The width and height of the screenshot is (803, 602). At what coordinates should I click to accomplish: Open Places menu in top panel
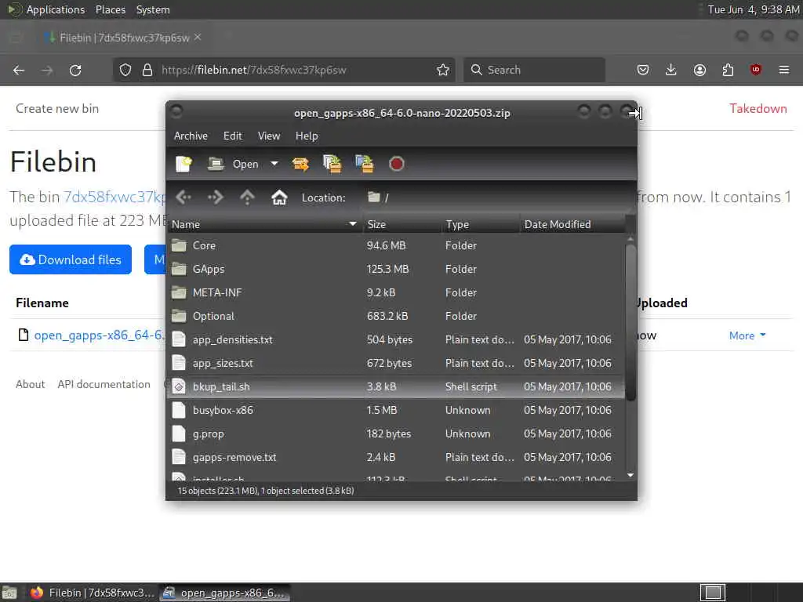click(110, 9)
